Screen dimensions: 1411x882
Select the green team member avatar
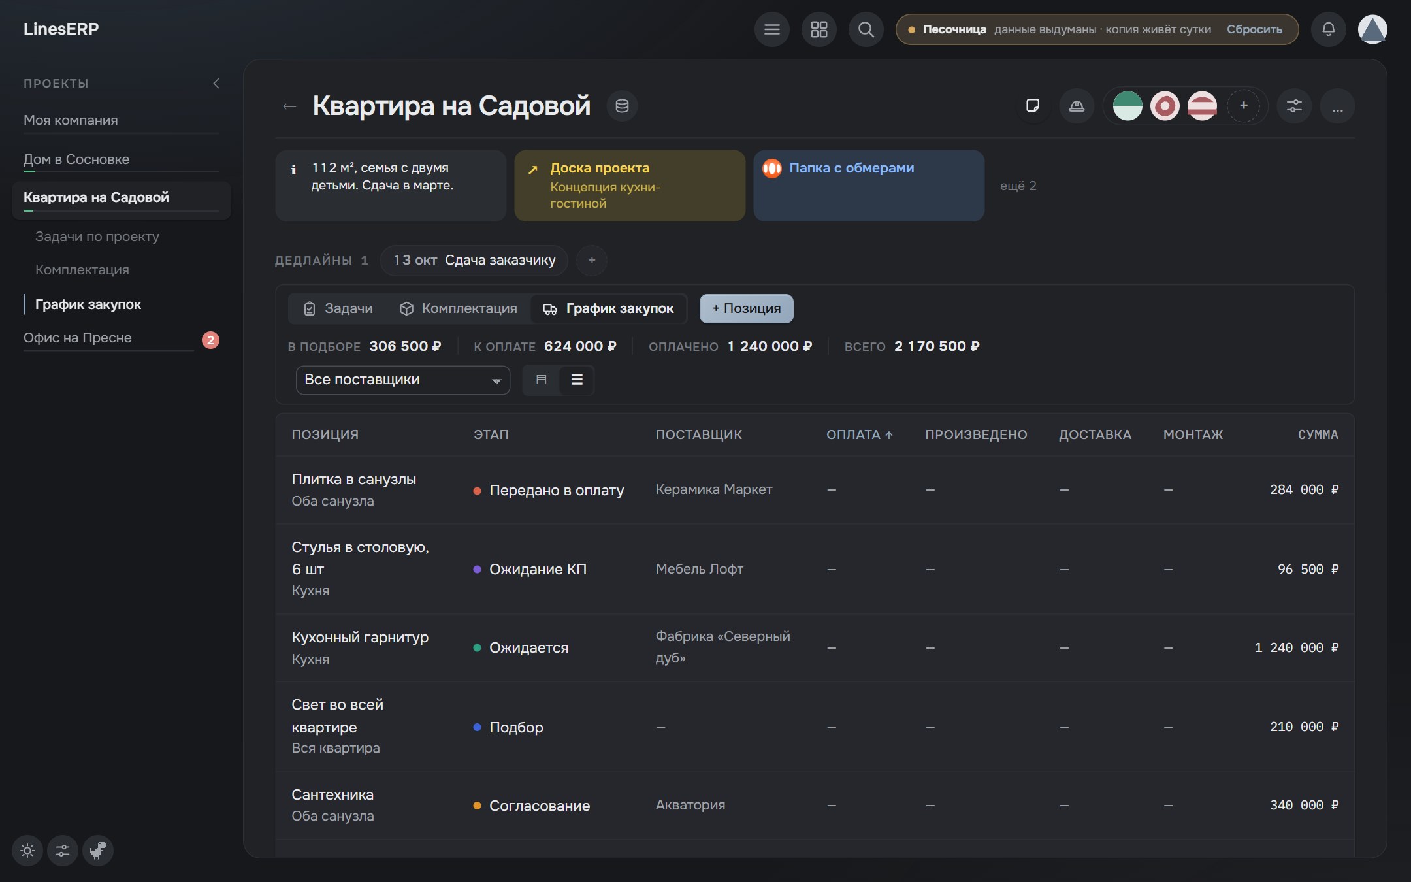pos(1127,106)
